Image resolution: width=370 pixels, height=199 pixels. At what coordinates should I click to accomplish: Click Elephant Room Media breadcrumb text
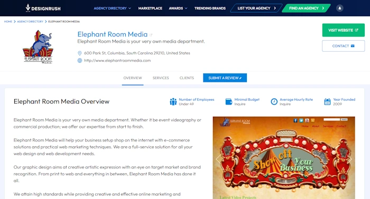coord(64,22)
